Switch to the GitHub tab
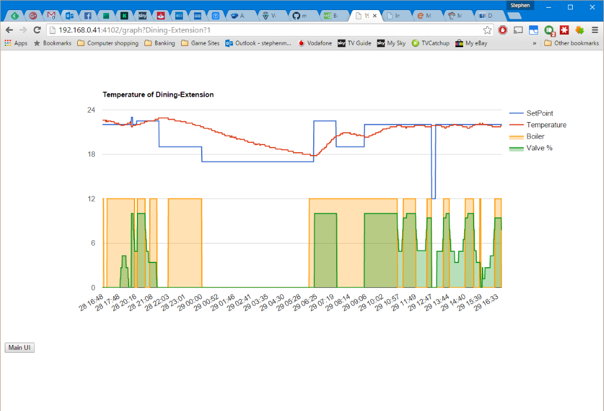Image resolution: width=604 pixels, height=411 pixels. (299, 16)
